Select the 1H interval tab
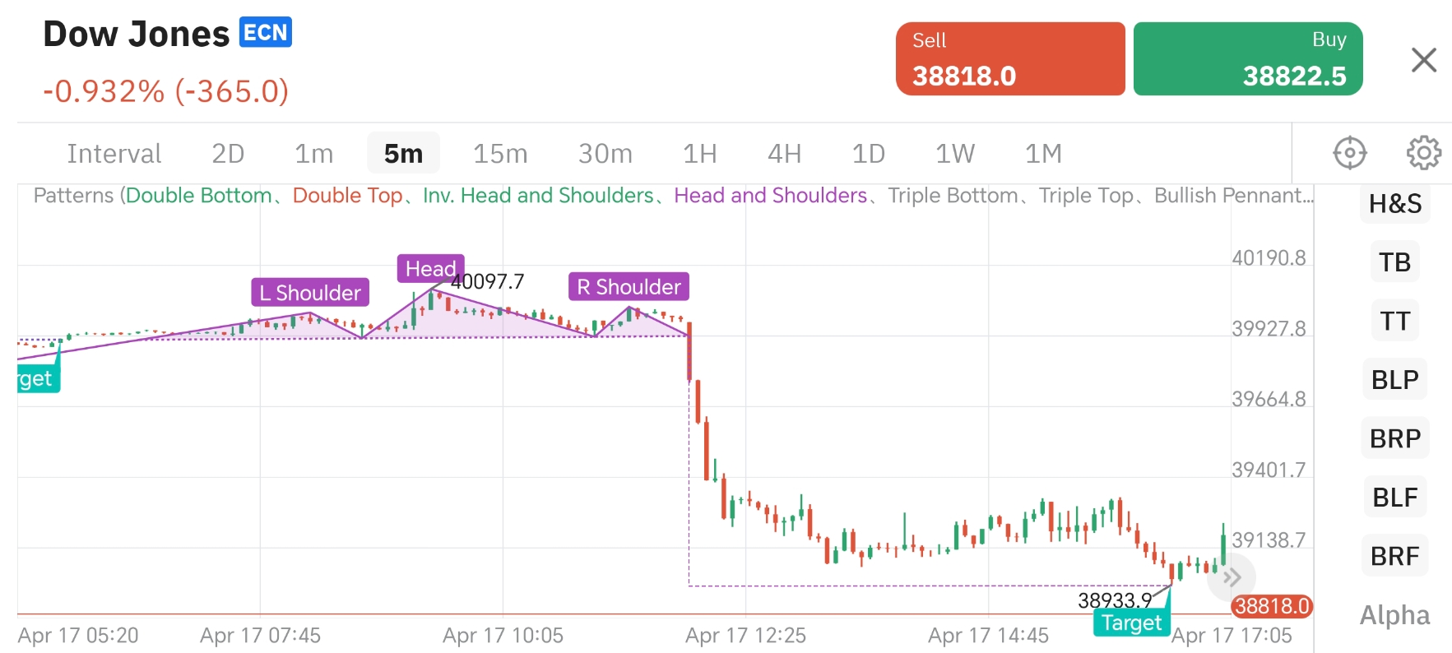The height and width of the screenshot is (653, 1452). [700, 154]
